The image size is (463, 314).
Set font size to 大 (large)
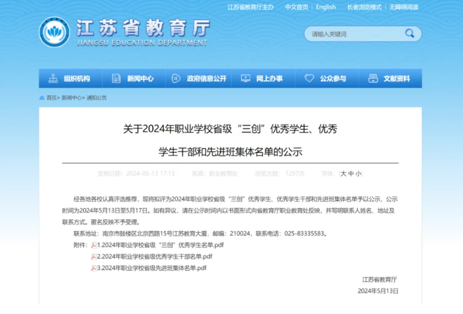tap(344, 173)
